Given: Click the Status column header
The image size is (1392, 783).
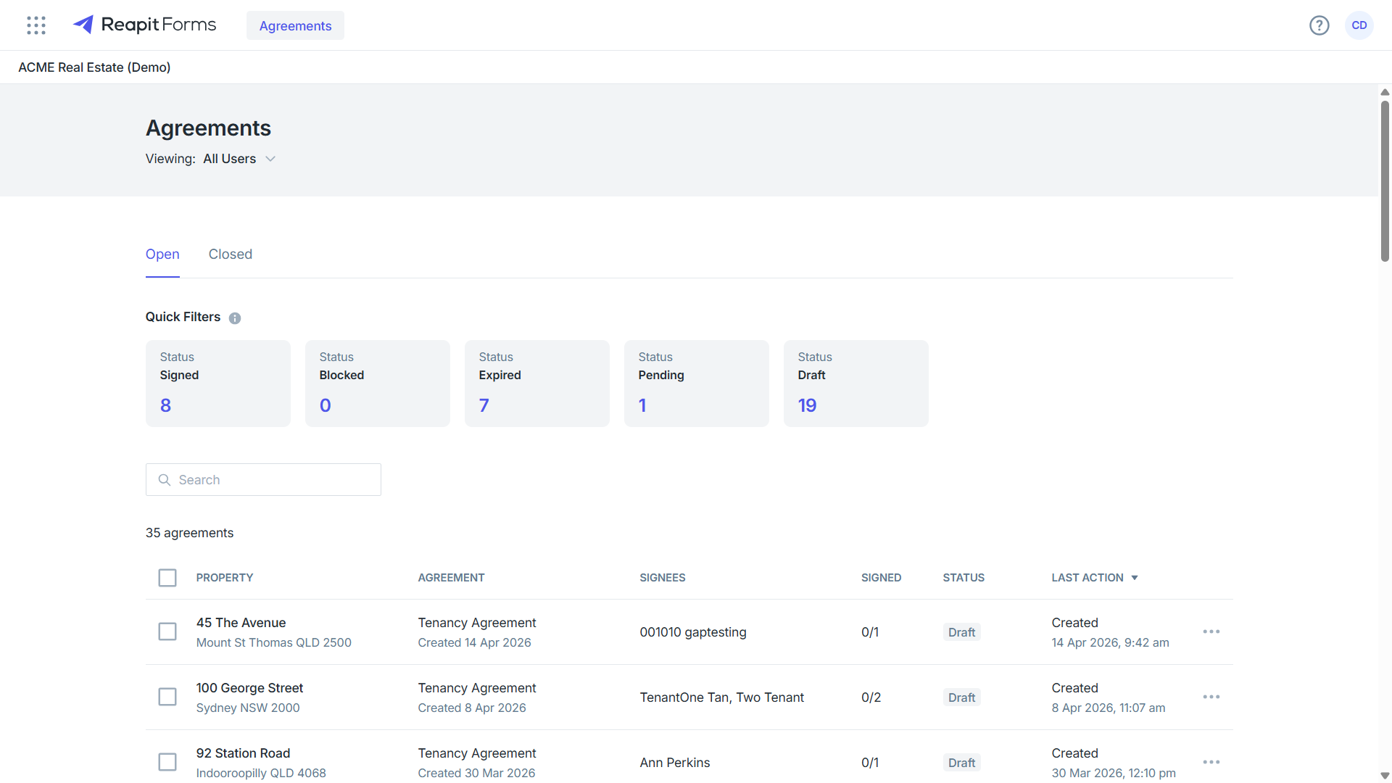Looking at the screenshot, I should click(x=964, y=578).
